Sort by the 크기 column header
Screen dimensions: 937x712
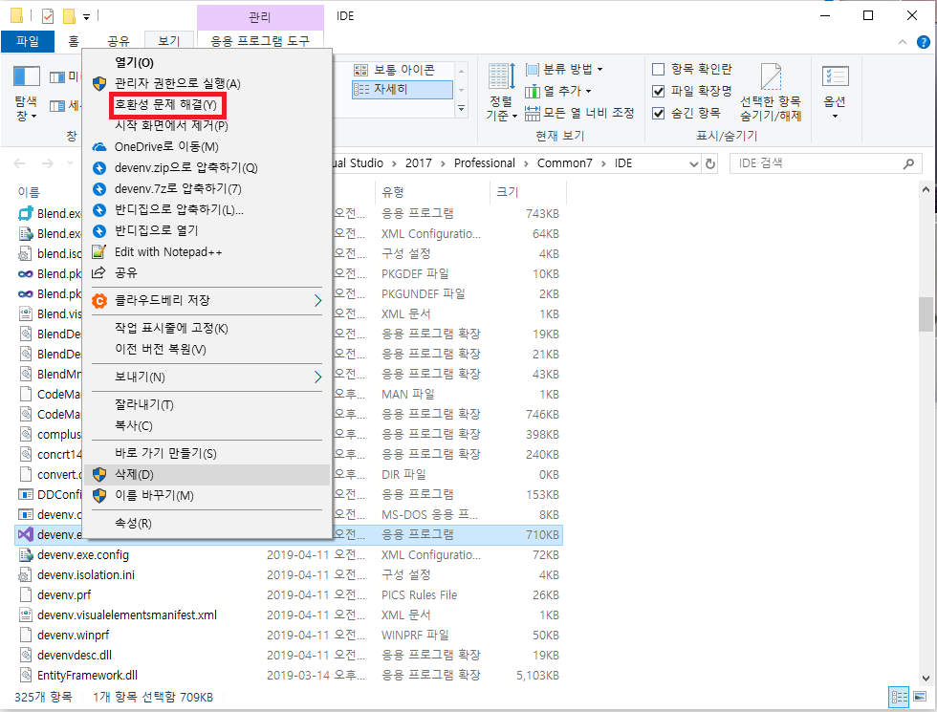(x=528, y=192)
